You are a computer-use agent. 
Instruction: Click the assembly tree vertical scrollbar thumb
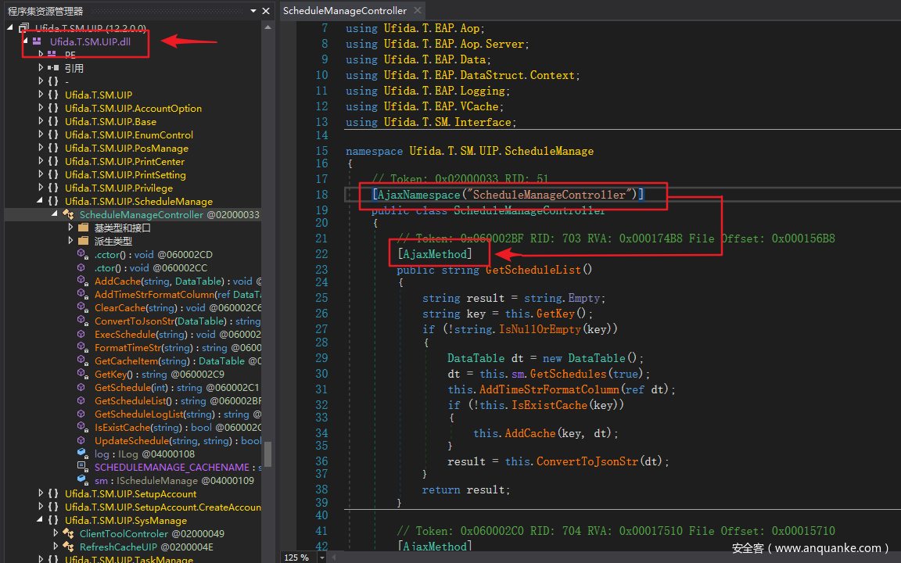(x=267, y=454)
